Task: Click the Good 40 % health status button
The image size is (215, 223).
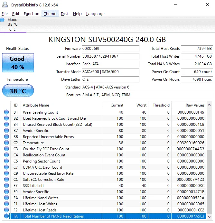Action: coord(18,63)
